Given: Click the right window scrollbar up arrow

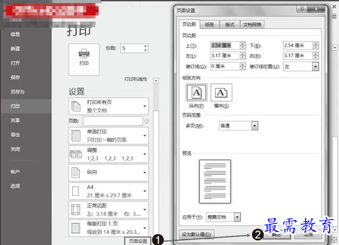Looking at the screenshot, I should [335, 47].
